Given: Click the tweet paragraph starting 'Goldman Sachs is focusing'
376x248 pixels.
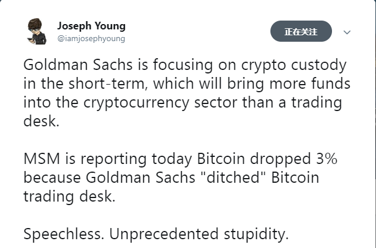Looking at the screenshot, I should (x=187, y=93).
